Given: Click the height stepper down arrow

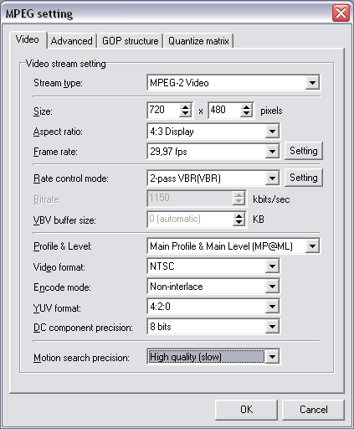Looking at the screenshot, I should pos(246,113).
